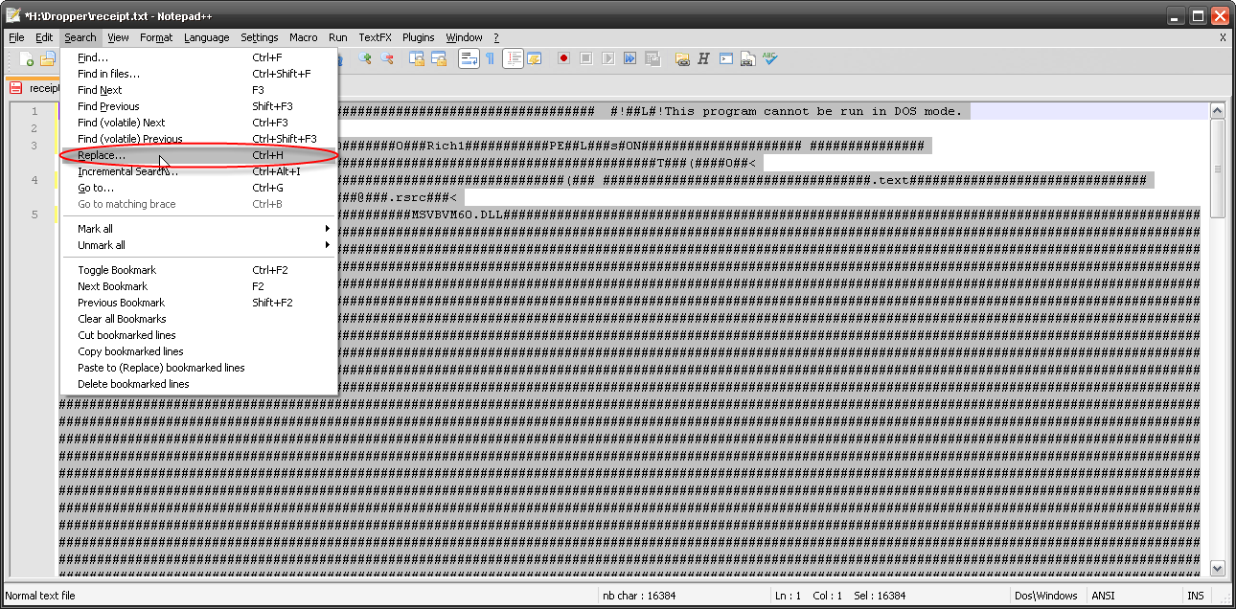
Task: Expand the Unmark all submenu
Action: (x=198, y=245)
